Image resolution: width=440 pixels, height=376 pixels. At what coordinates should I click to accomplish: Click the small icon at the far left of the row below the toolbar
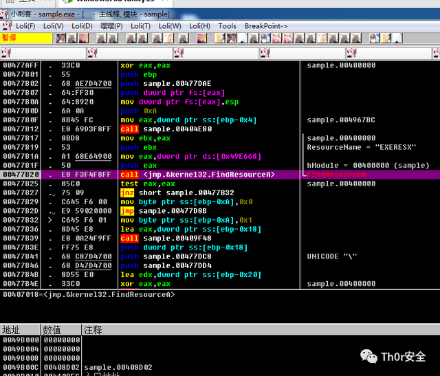[5, 52]
